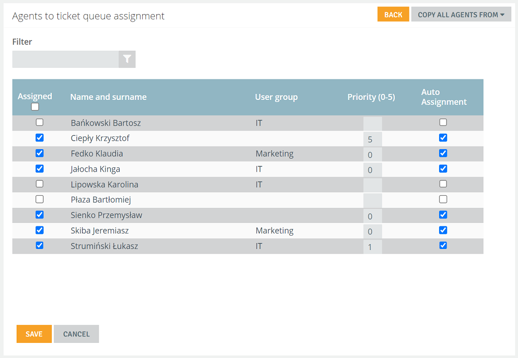This screenshot has height=358, width=518.
Task: Cancel the assignment changes
Action: pos(76,334)
